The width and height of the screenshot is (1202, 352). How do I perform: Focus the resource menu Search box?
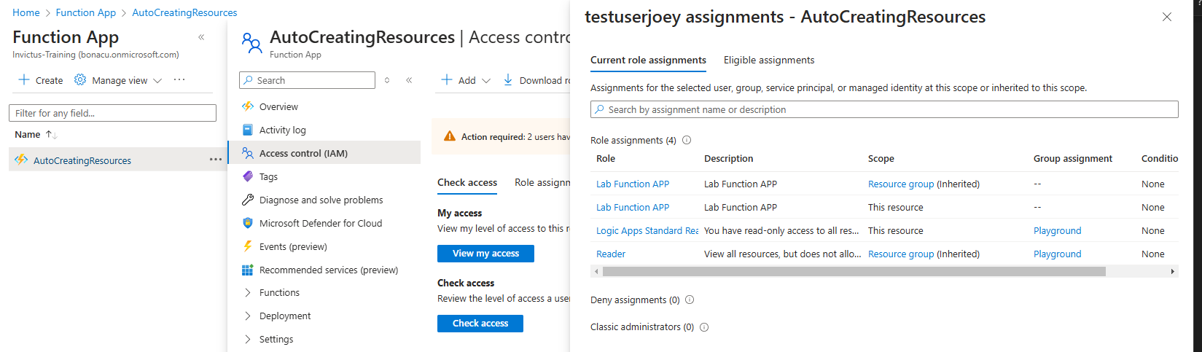pos(307,80)
